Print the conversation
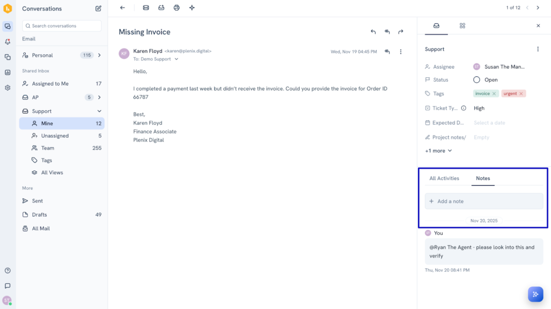 coord(176,8)
